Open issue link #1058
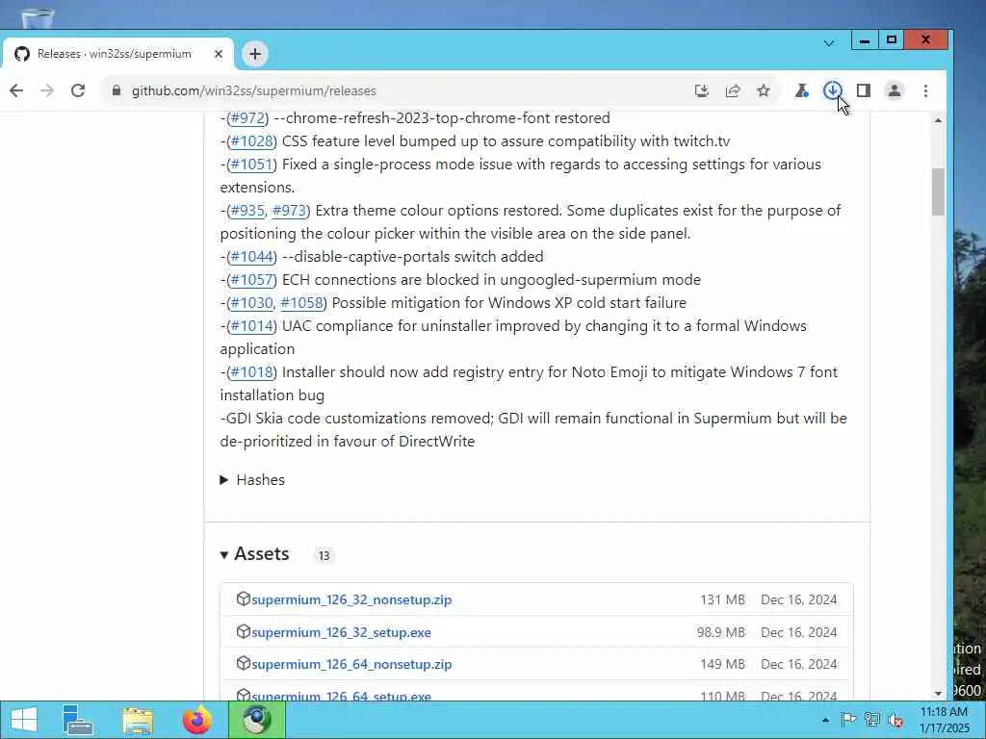Screen dimensions: 986x739 coord(301,303)
